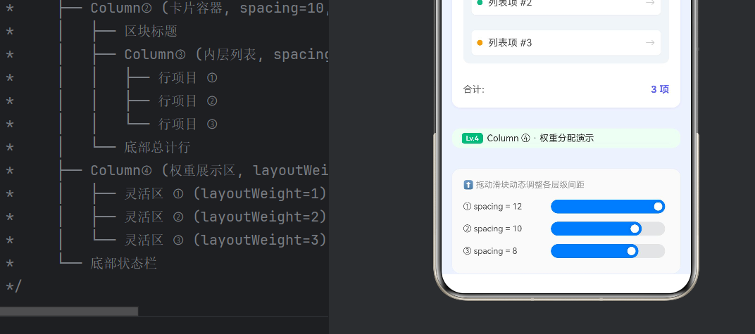Click 底部状态栏 comment line
This screenshot has height=334, width=755.
tap(123, 264)
